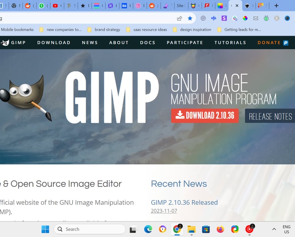Open the About menu item
295x237 pixels.
tap(119, 43)
